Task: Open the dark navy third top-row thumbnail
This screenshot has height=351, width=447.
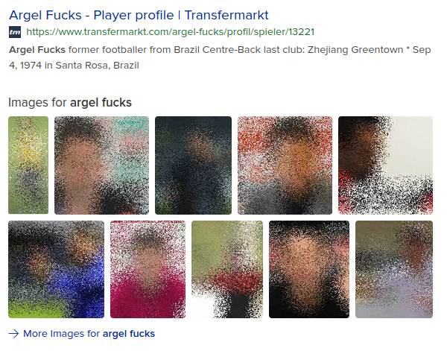Action: click(193, 165)
